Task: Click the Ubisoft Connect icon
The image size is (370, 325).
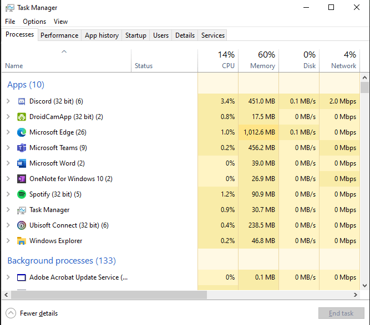Action: (x=22, y=225)
